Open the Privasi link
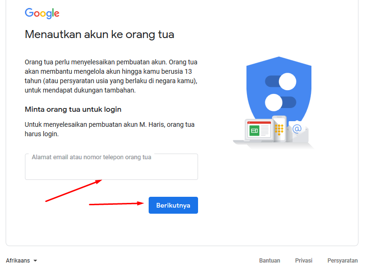Image resolution: width=366 pixels, height=271 pixels. point(304,261)
